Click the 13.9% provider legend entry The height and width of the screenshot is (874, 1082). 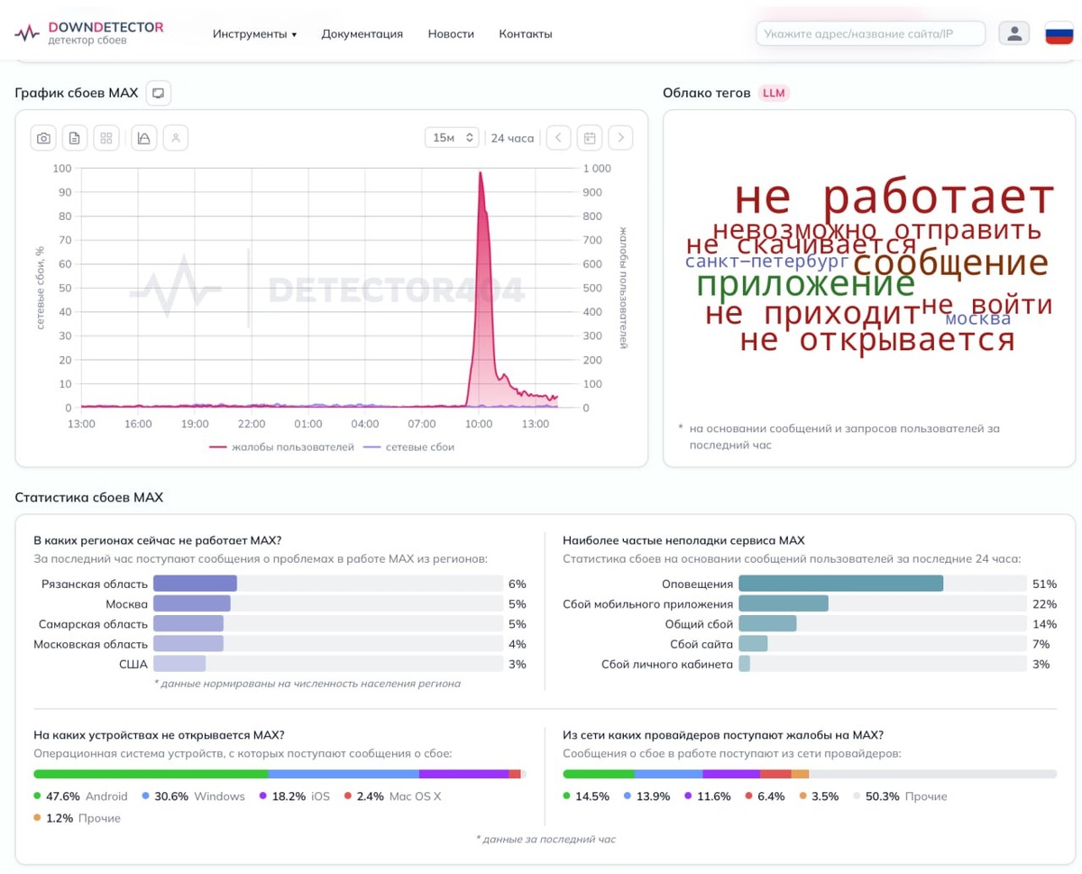pos(647,796)
